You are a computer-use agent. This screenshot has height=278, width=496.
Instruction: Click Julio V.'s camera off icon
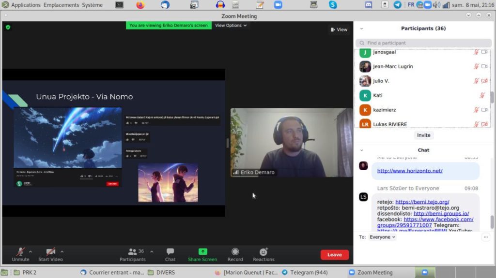click(x=484, y=81)
